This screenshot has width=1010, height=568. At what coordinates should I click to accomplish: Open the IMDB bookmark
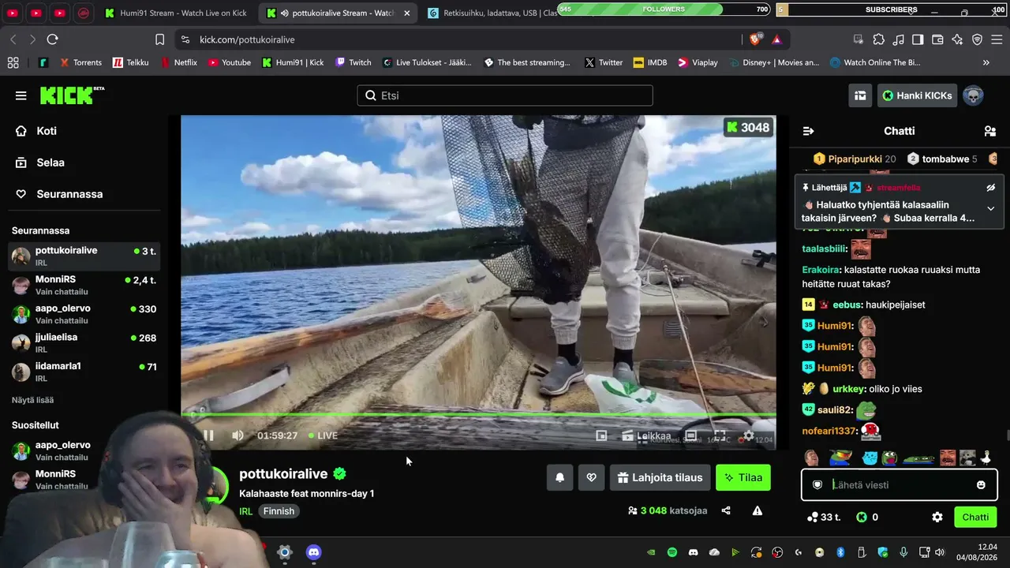(x=649, y=62)
